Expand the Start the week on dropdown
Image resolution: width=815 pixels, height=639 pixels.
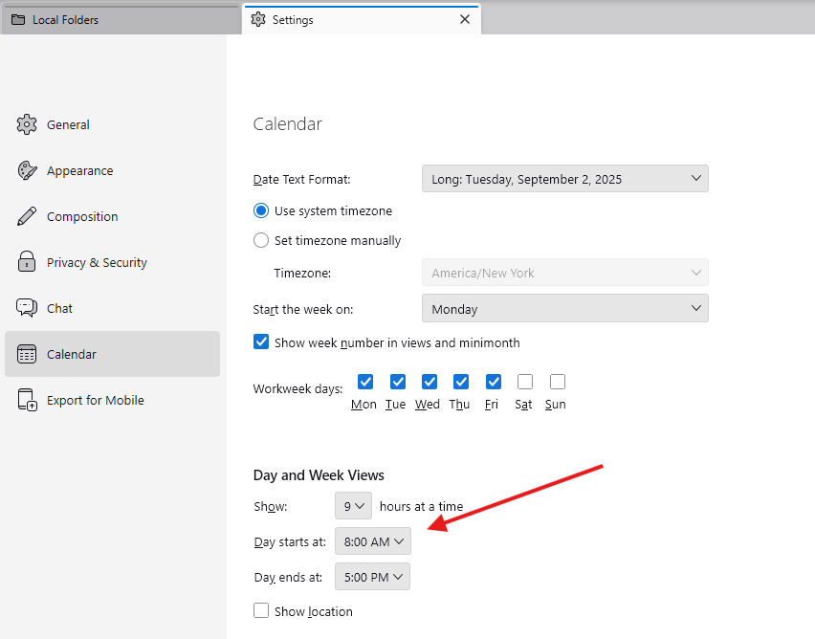(564, 309)
